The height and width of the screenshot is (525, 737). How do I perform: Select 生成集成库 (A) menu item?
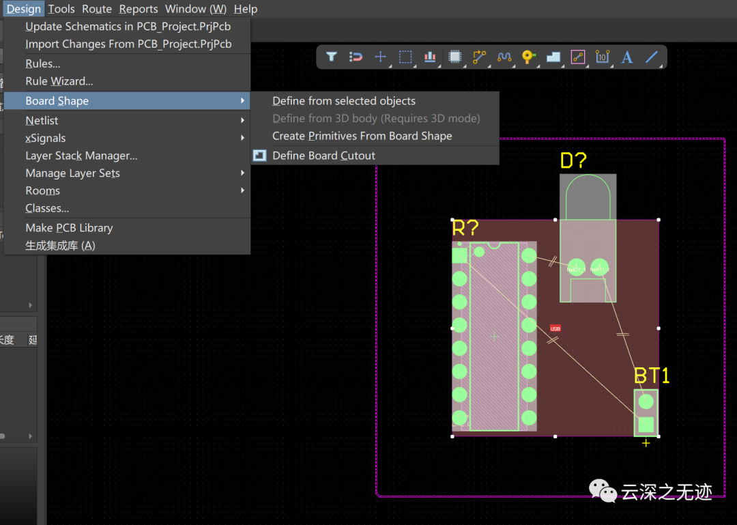pos(127,245)
